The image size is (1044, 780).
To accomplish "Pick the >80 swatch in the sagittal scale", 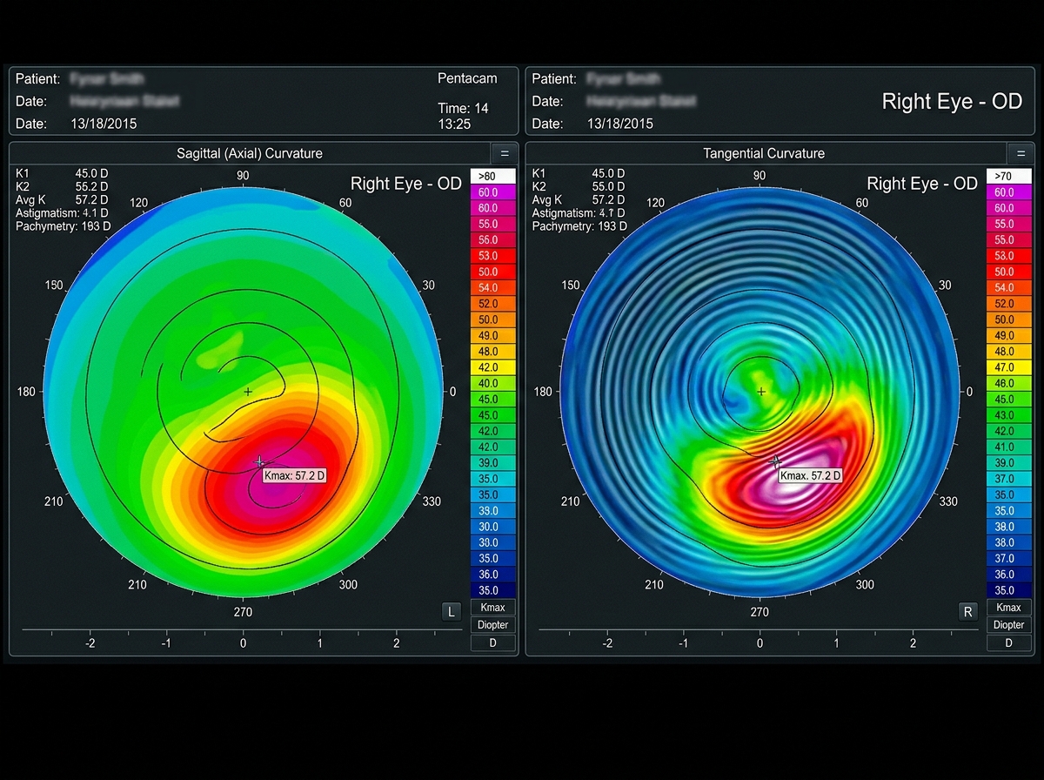I will click(493, 176).
